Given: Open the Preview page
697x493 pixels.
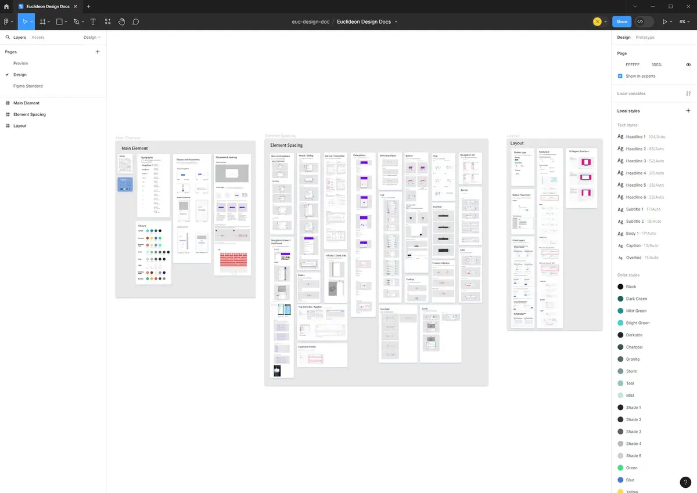Looking at the screenshot, I should [21, 63].
